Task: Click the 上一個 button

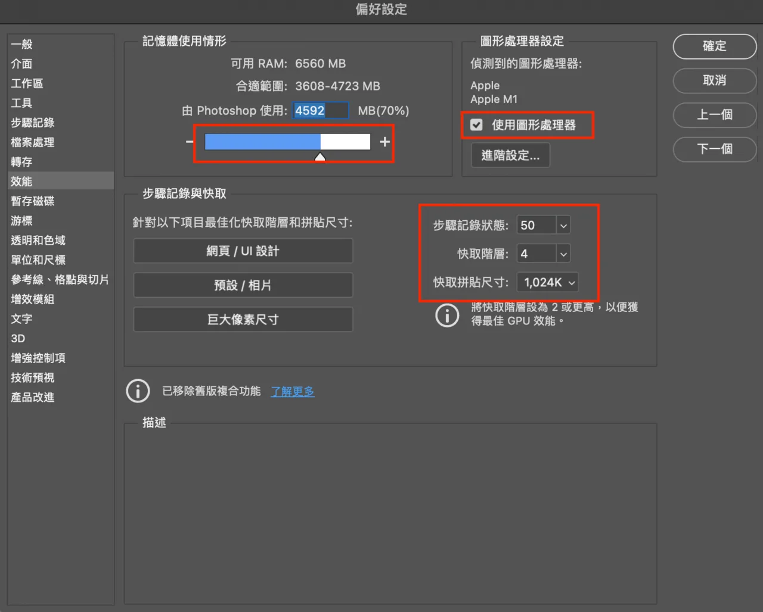Action: [x=715, y=115]
